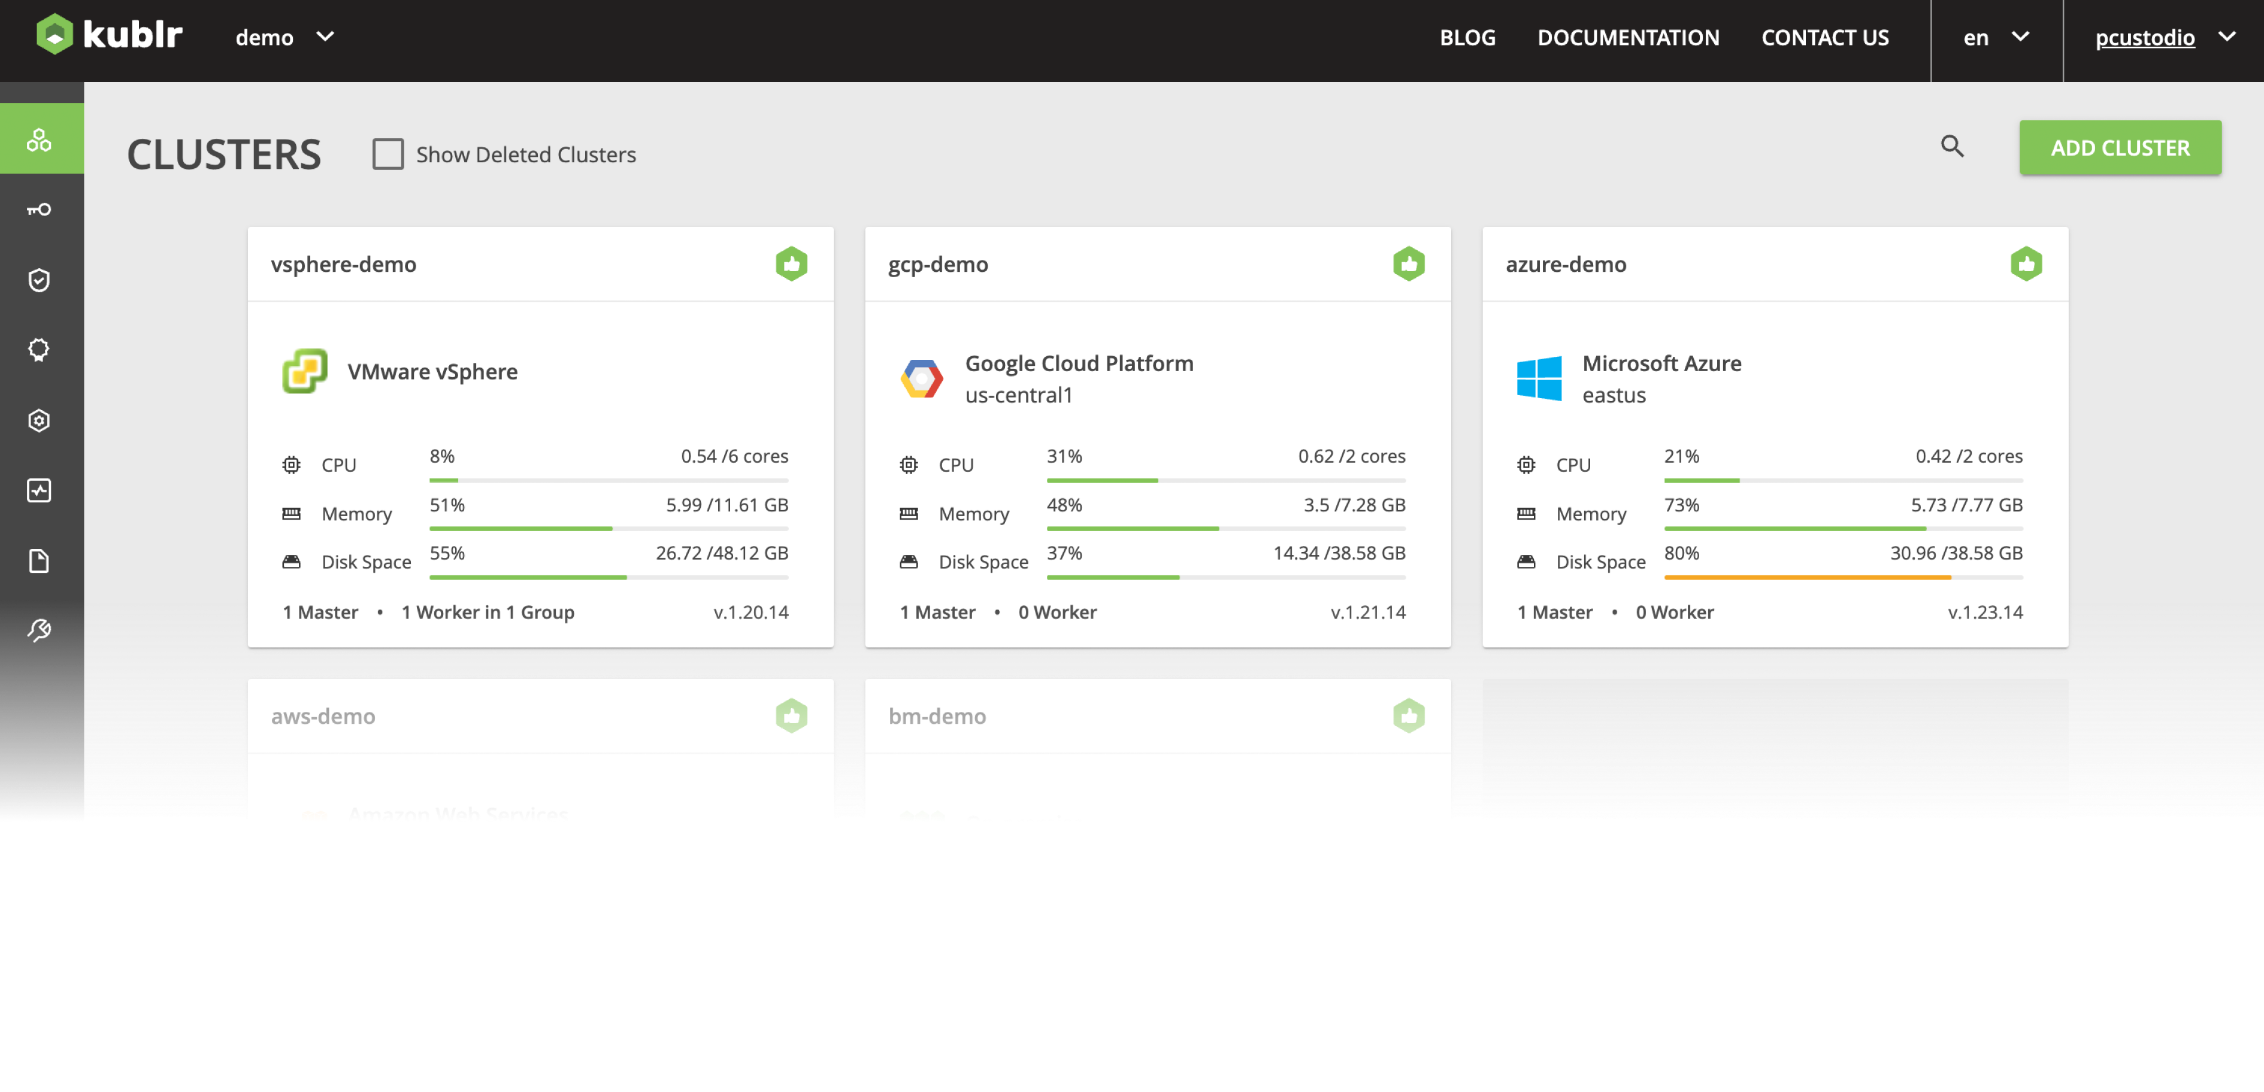This screenshot has height=1092, width=2264.
Task: Click the Google Cloud Platform logo
Action: coord(921,378)
